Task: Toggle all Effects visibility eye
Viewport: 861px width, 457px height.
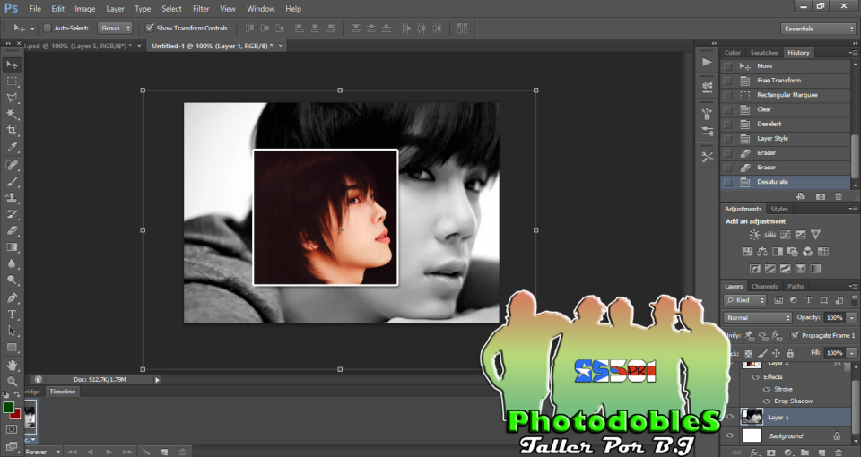Action: point(755,377)
